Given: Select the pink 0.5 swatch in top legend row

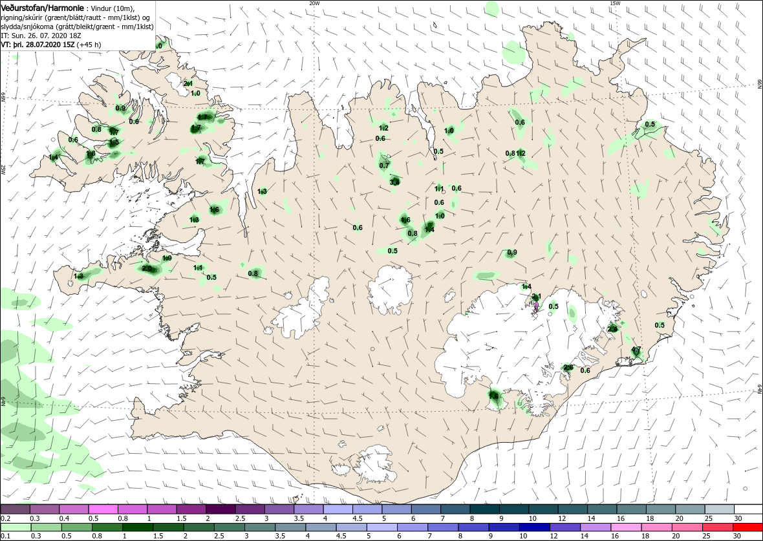Looking at the screenshot, I should [103, 509].
